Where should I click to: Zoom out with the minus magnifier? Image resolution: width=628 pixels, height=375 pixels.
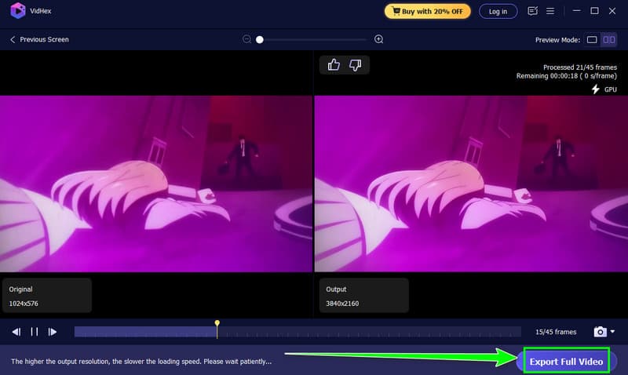[246, 39]
